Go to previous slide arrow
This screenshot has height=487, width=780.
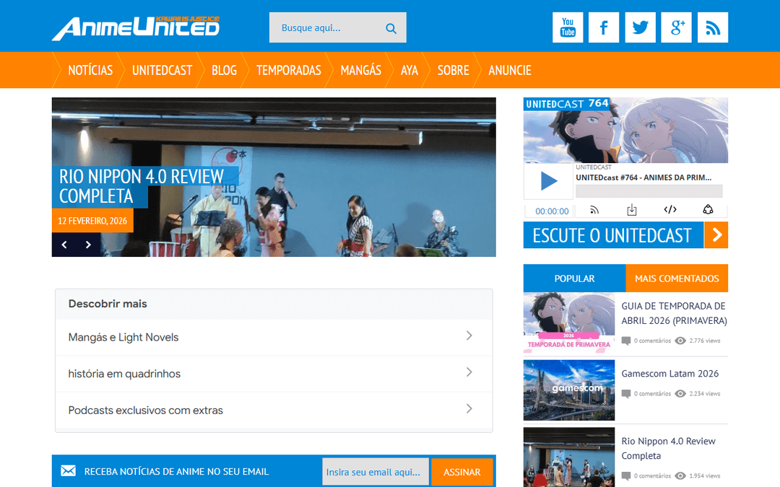(64, 245)
